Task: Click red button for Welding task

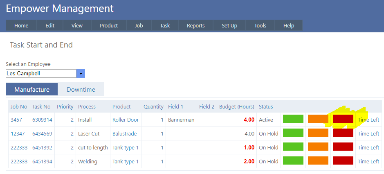Action: click(x=343, y=161)
